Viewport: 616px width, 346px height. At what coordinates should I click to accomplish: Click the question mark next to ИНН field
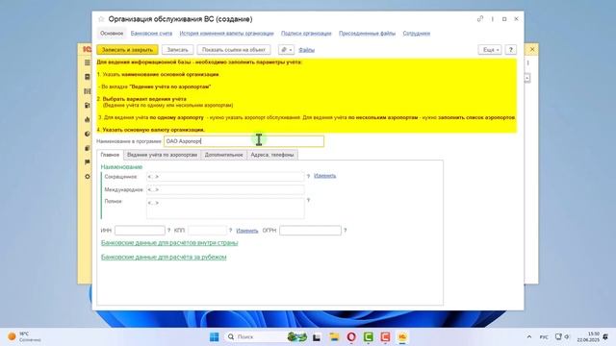(x=169, y=231)
